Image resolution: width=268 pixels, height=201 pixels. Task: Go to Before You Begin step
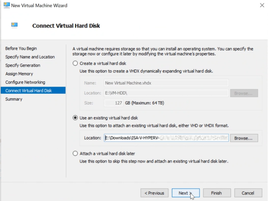21,48
